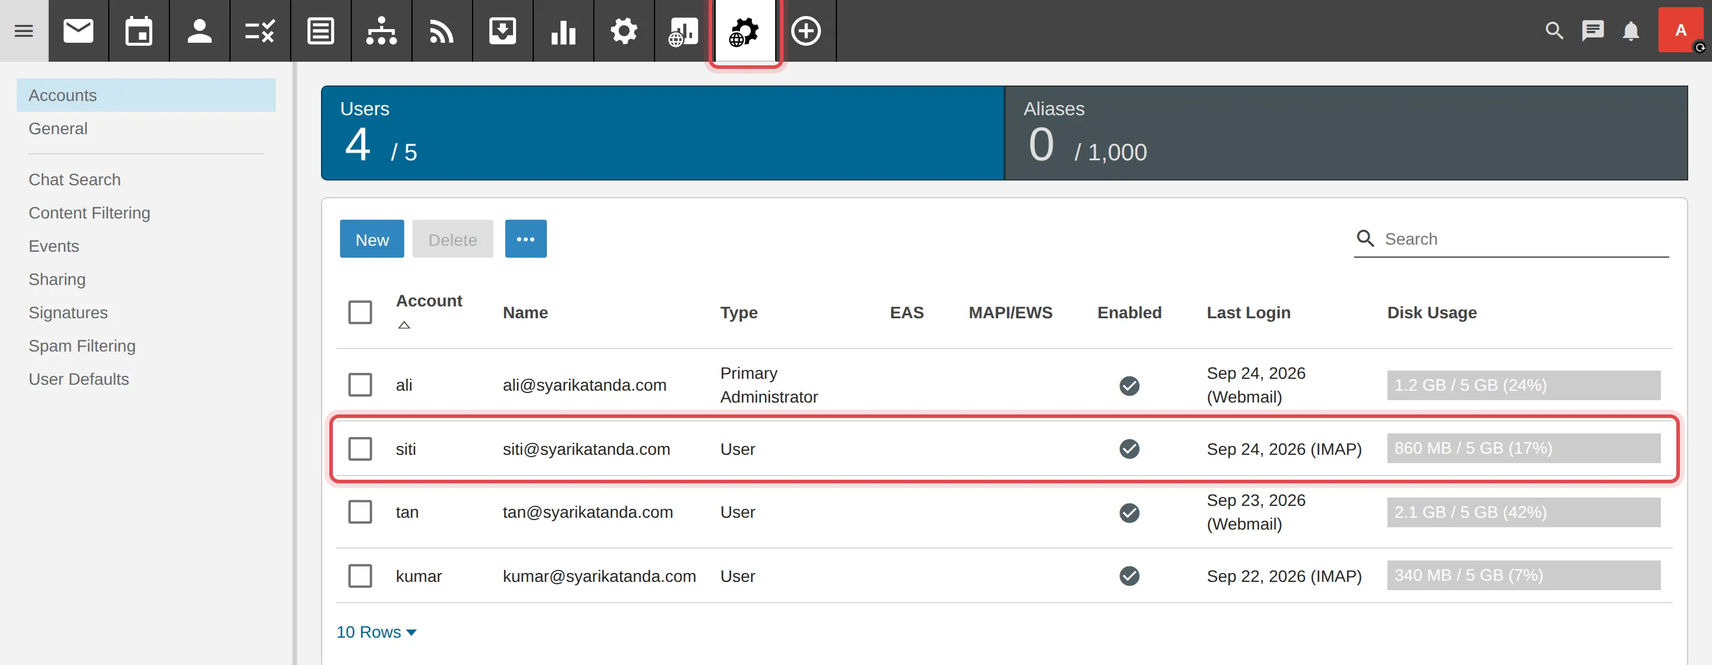The height and width of the screenshot is (665, 1712).
Task: Sort by the Last Login column header
Action: click(x=1248, y=312)
